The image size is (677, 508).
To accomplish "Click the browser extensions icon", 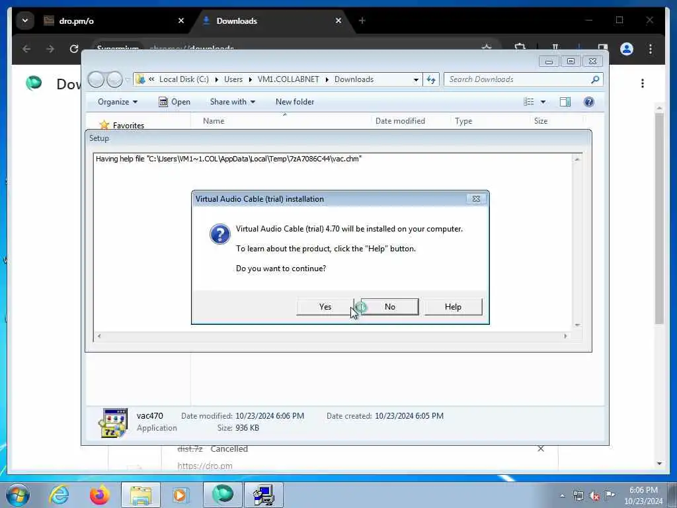I will [x=520, y=48].
